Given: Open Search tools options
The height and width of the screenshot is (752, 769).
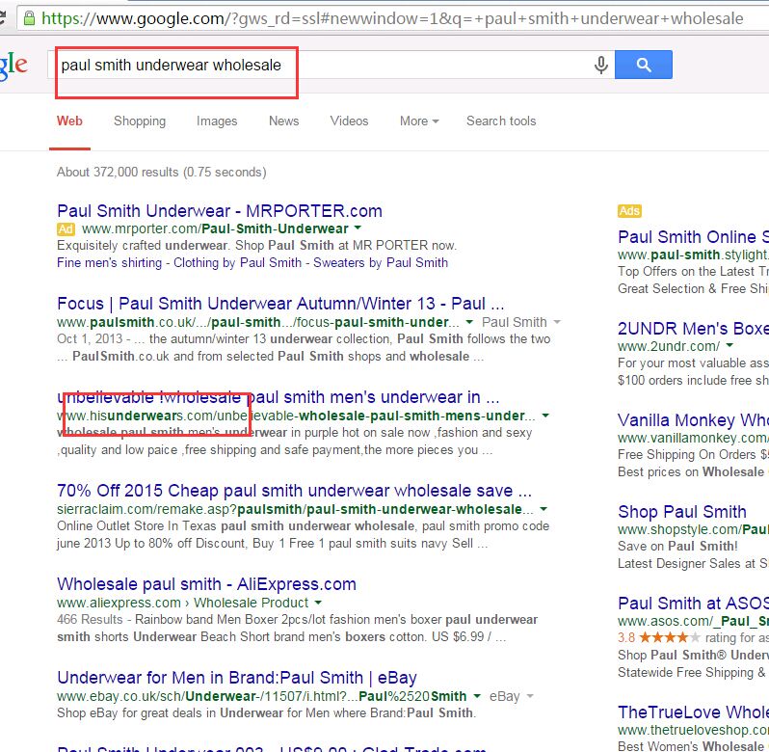Looking at the screenshot, I should (501, 121).
